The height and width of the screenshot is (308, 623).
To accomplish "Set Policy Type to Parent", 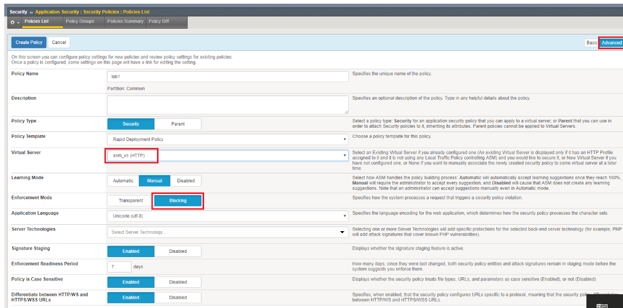I will (x=178, y=124).
